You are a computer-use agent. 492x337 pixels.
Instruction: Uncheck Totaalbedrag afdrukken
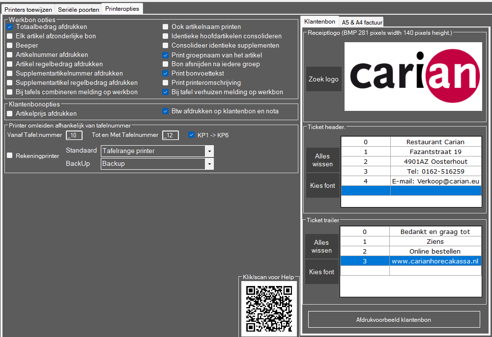click(10, 27)
